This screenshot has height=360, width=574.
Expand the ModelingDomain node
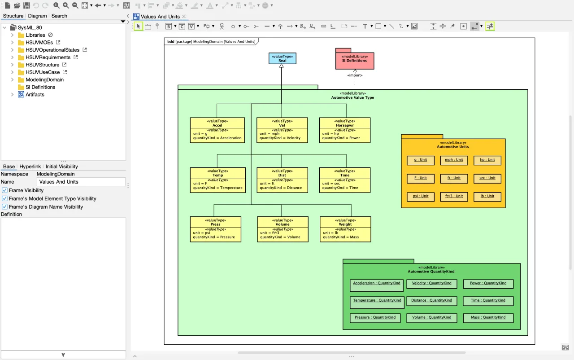pyautogui.click(x=12, y=79)
